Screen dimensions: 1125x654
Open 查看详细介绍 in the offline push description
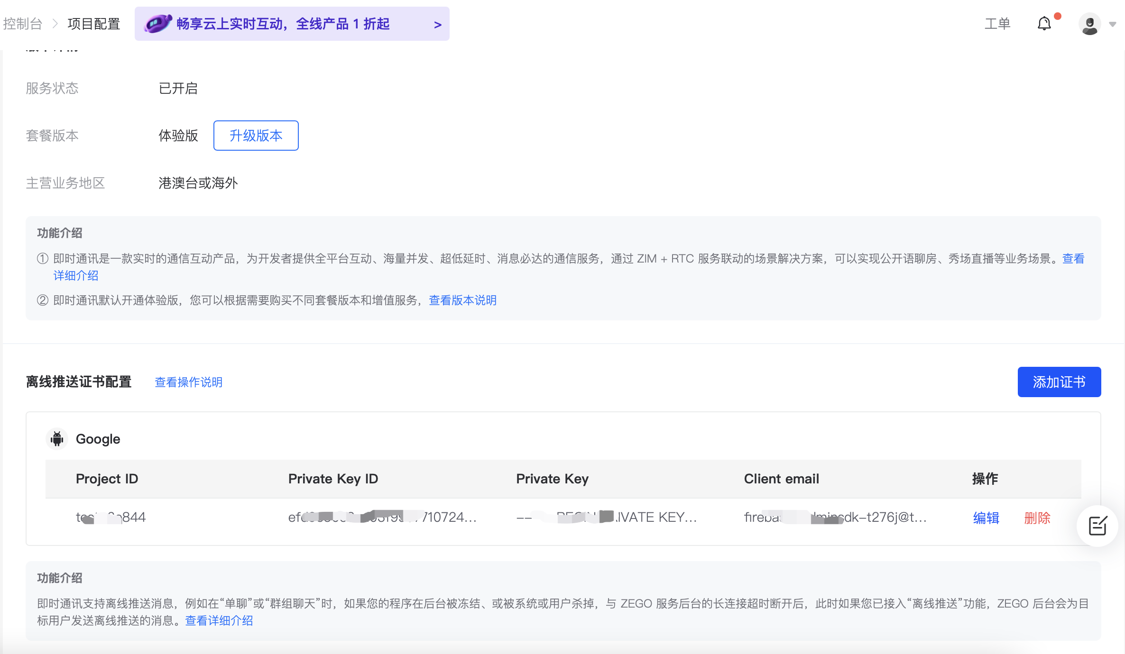pos(218,620)
